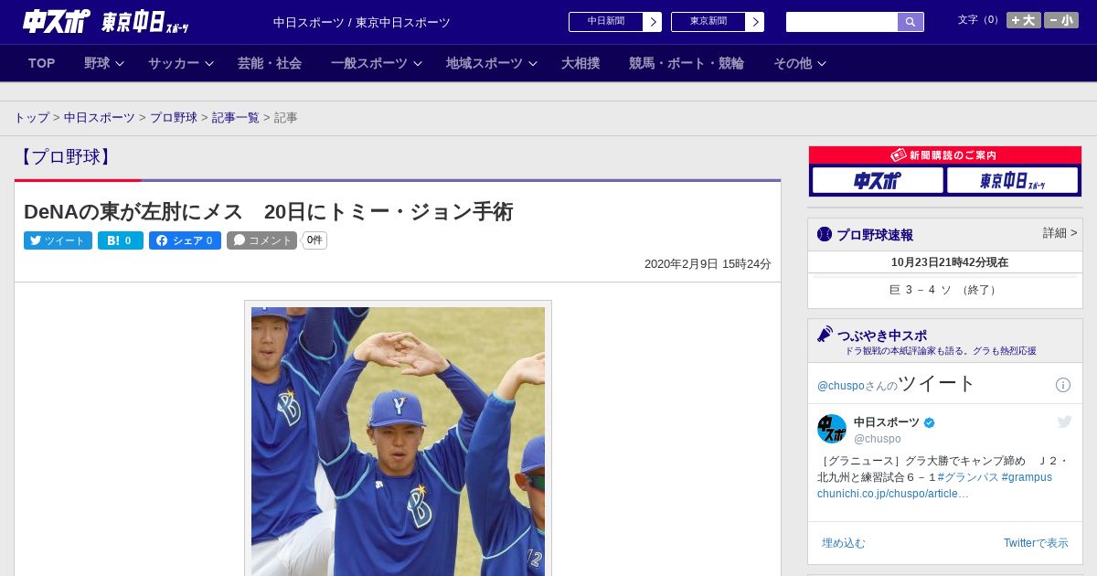This screenshot has height=576, width=1097.
Task: Expand the サッカー dropdown menu
Action: click(x=181, y=63)
